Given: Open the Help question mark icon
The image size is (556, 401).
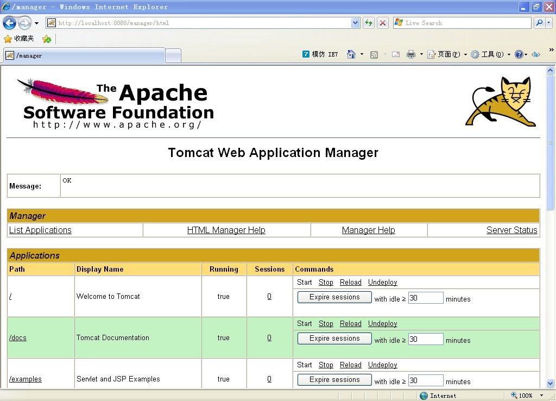Looking at the screenshot, I should (x=519, y=54).
